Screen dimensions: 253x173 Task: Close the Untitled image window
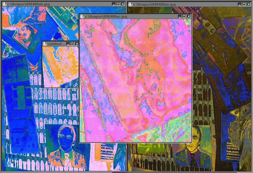coord(77,44)
